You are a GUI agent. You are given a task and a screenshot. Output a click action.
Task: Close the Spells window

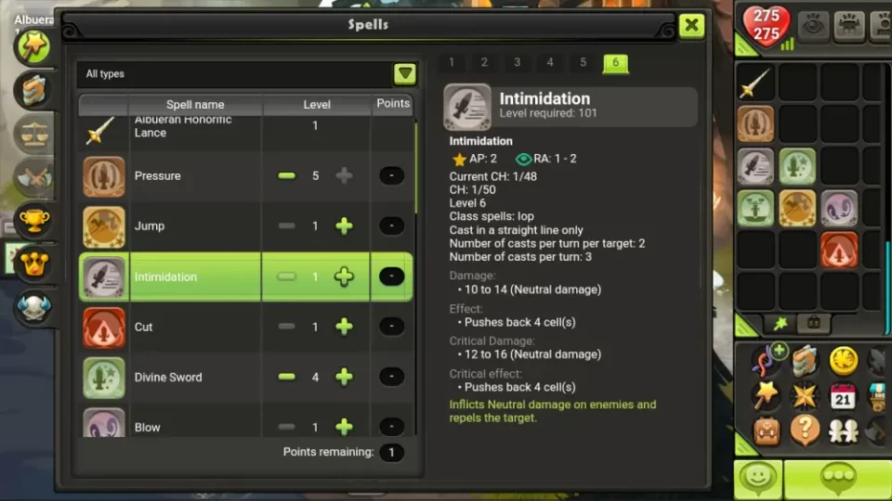[691, 26]
